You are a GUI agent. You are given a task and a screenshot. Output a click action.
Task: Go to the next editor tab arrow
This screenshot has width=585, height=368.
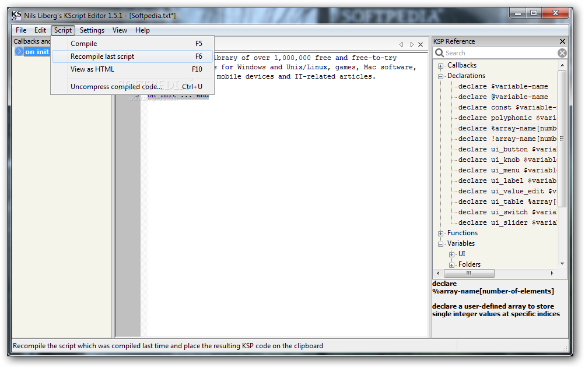412,44
